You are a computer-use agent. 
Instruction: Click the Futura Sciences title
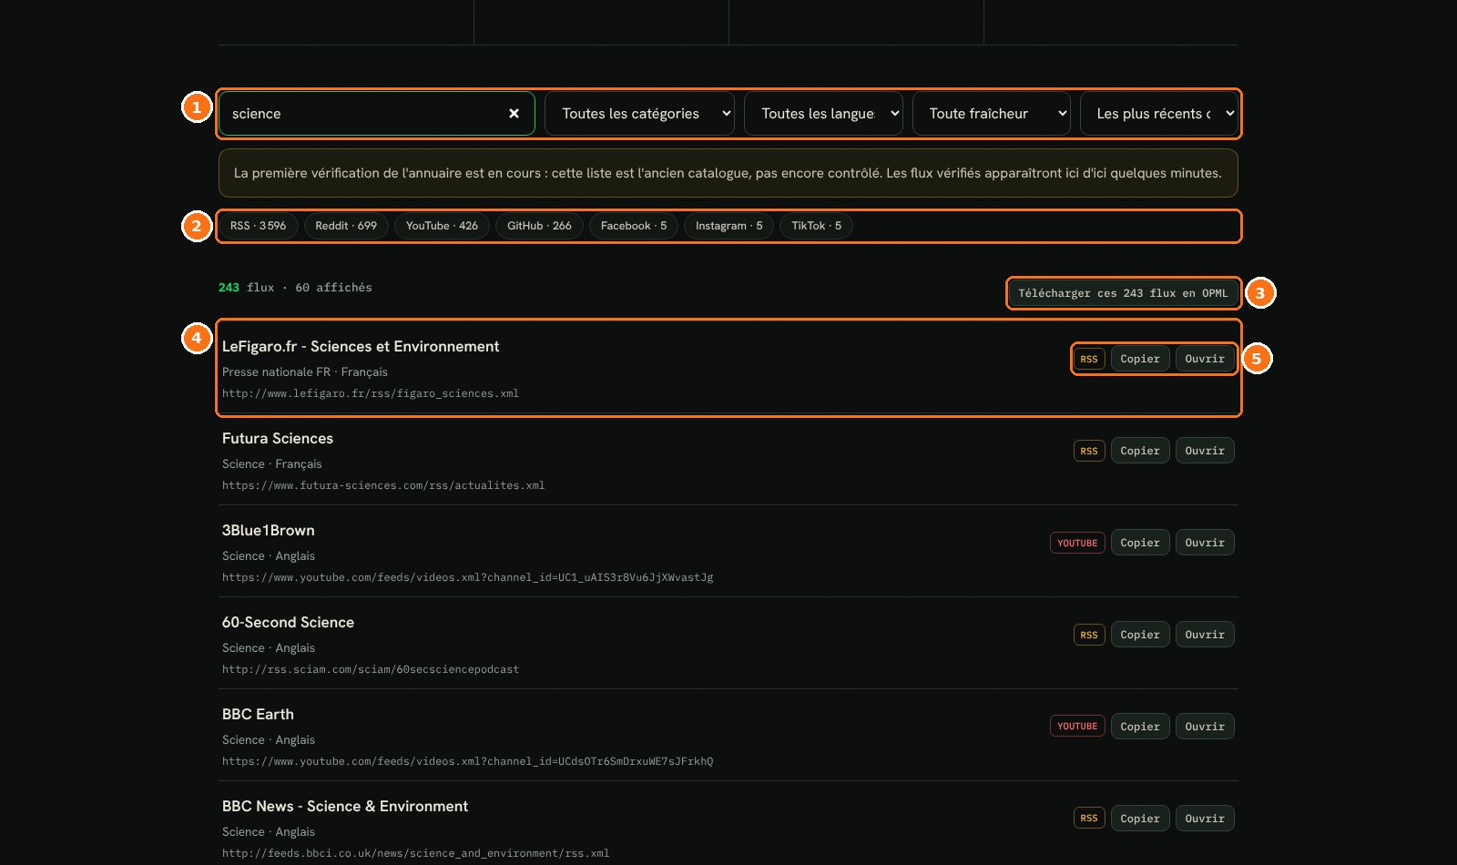click(278, 439)
